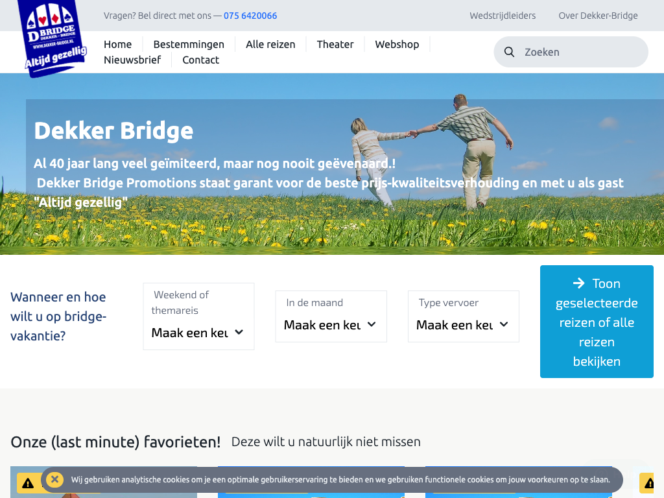Click the warning icon at right edge
This screenshot has height=498, width=664.
649,484
